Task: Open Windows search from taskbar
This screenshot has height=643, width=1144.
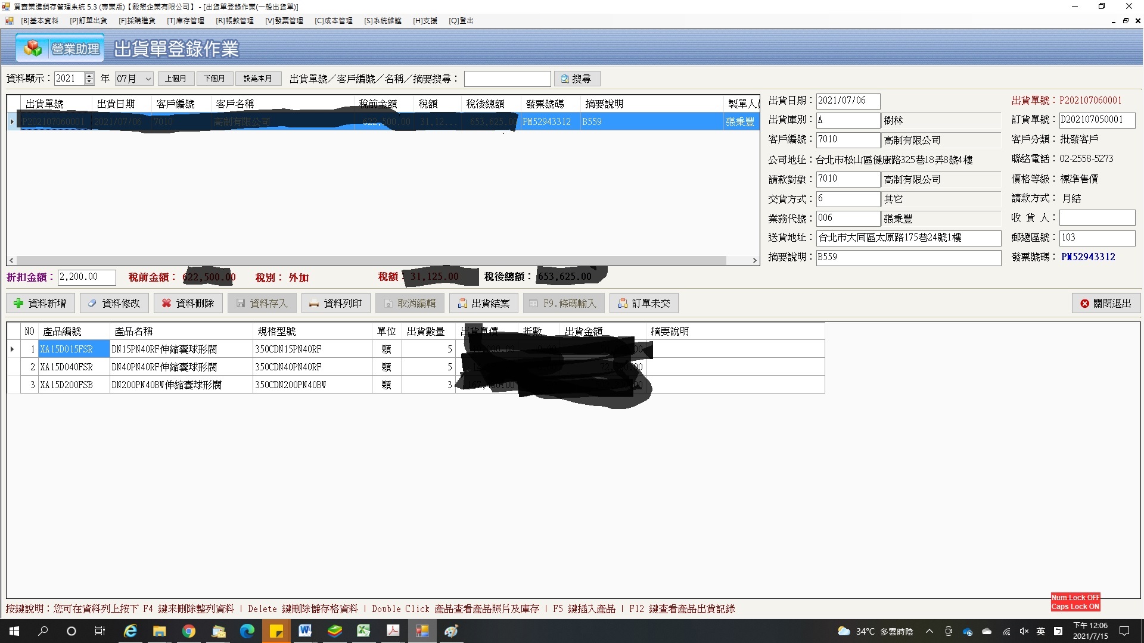Action: pyautogui.click(x=43, y=631)
